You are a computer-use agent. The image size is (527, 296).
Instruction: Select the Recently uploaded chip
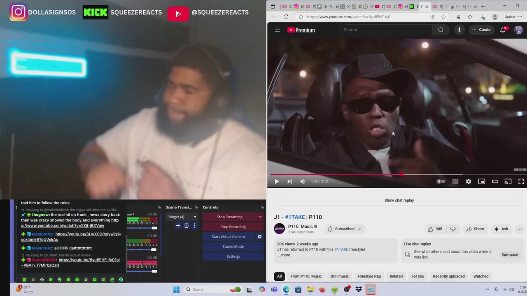click(x=448, y=276)
